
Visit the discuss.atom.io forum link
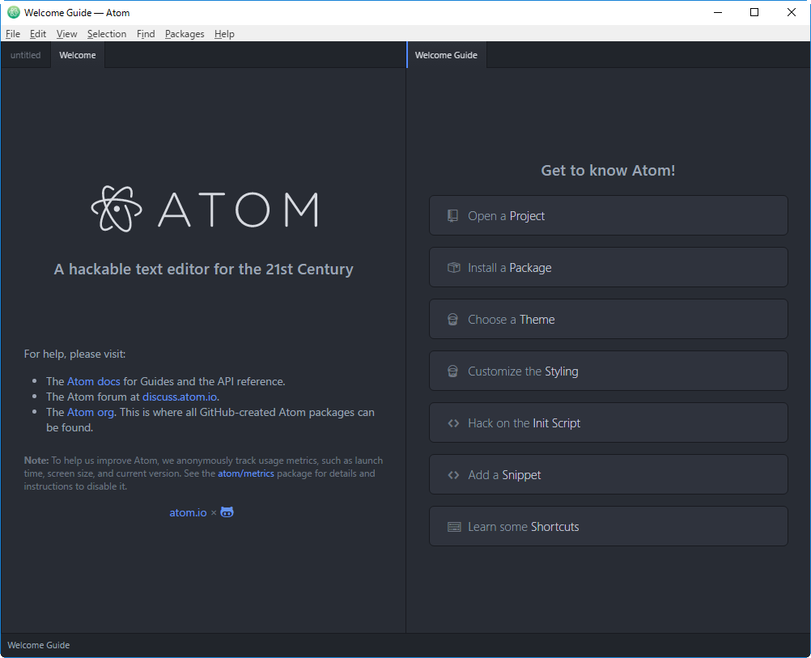coord(180,397)
